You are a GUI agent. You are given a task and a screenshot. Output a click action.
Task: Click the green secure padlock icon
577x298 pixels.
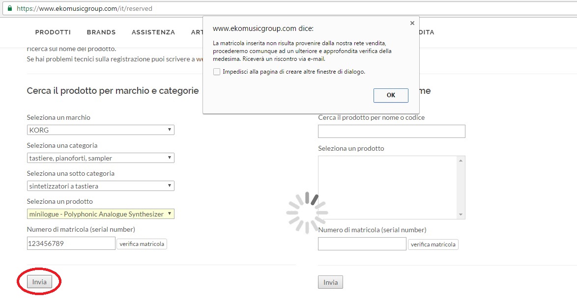coord(9,8)
